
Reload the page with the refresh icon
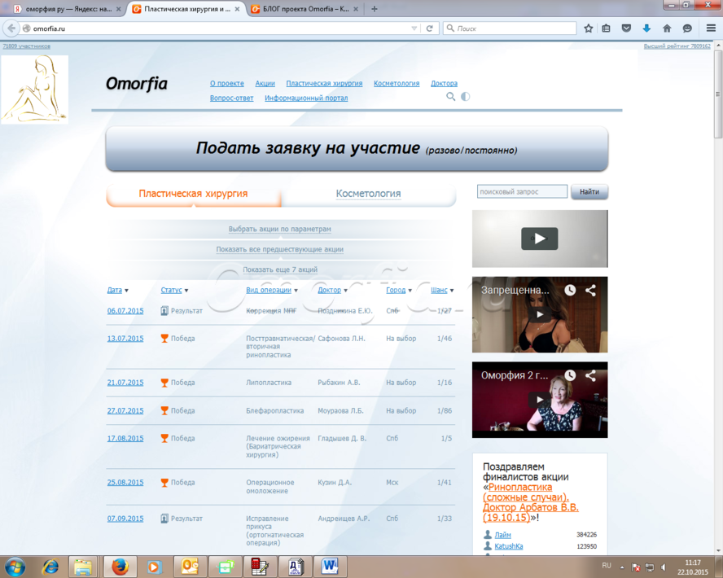click(429, 28)
